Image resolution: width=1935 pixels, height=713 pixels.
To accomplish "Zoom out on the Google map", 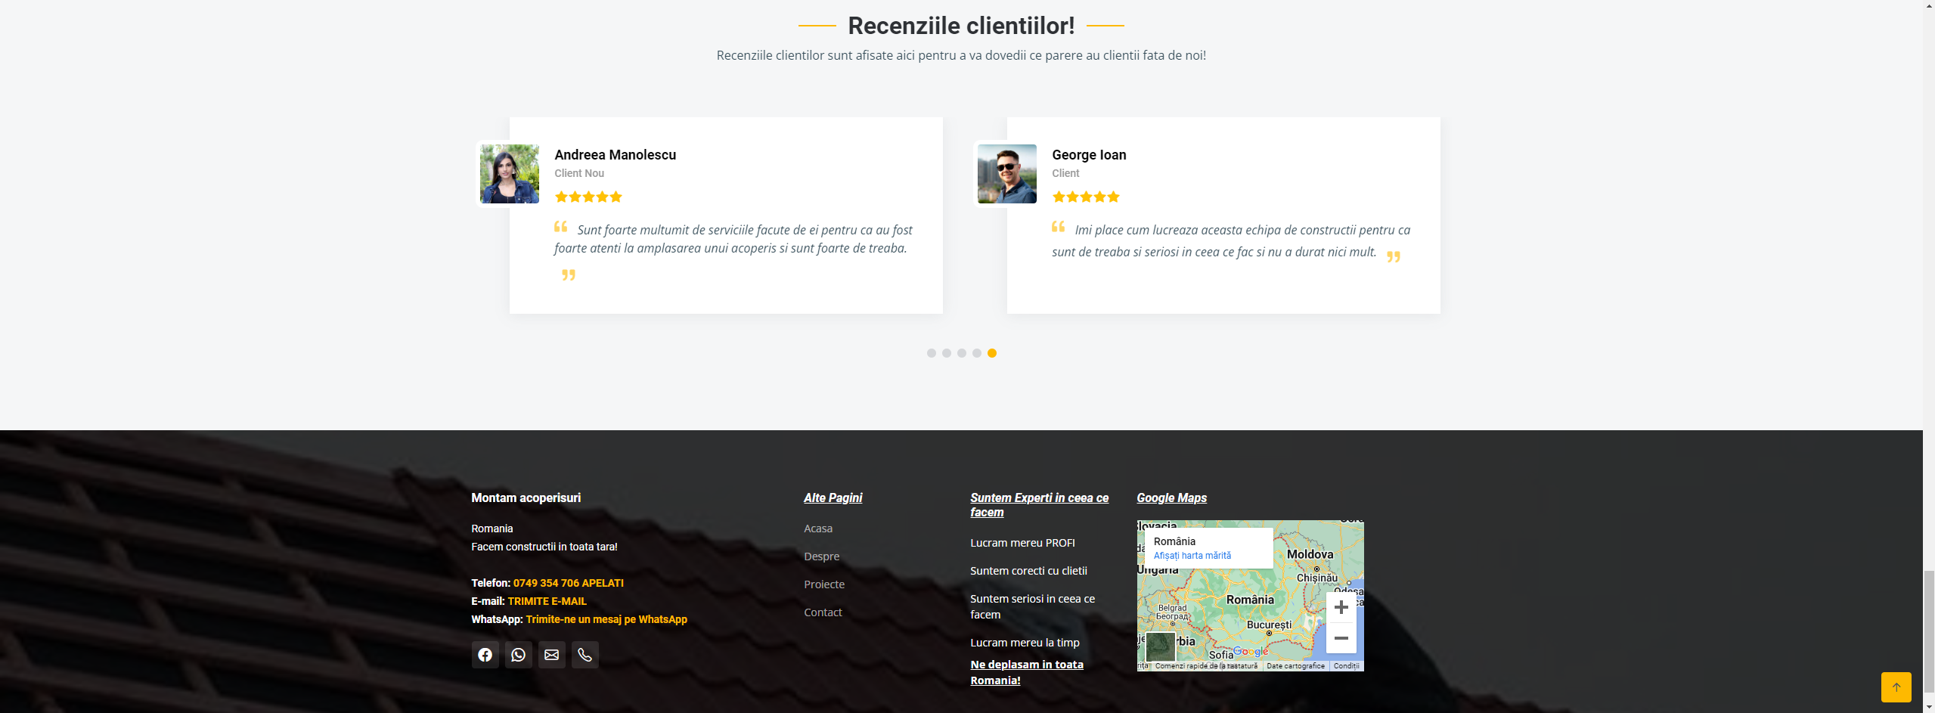I will pyautogui.click(x=1341, y=638).
